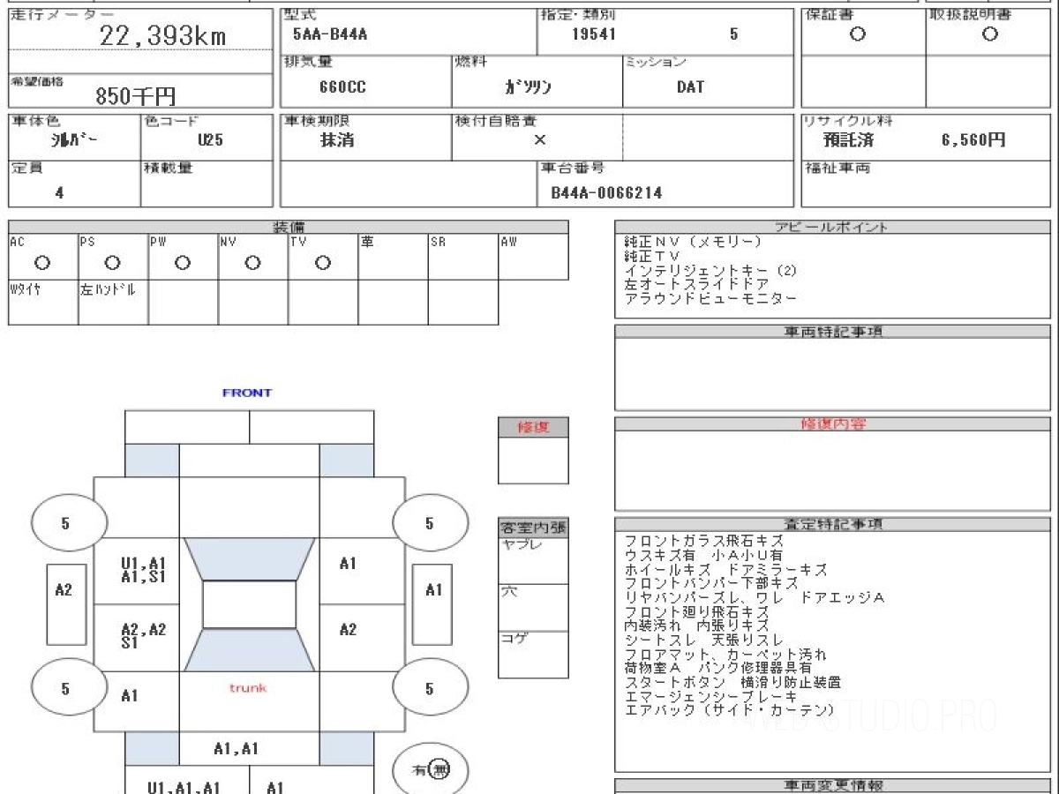This screenshot has height=794, width=1059.
Task: Select the フロントガラス飛石キズ note
Action: click(703, 541)
